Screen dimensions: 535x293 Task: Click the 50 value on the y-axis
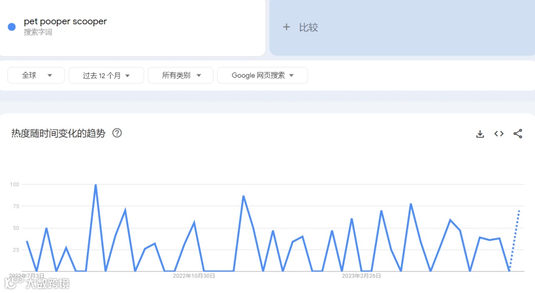16,228
